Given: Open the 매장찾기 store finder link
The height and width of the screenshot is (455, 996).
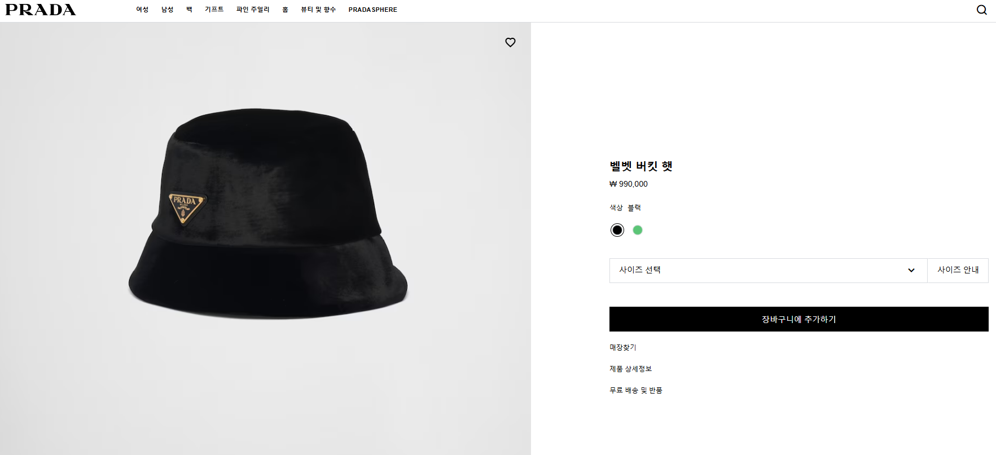Looking at the screenshot, I should pyautogui.click(x=623, y=347).
